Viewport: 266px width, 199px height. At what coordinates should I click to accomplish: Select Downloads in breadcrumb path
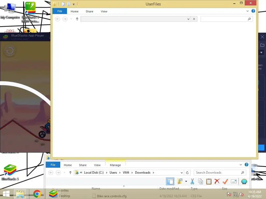[x=143, y=173]
